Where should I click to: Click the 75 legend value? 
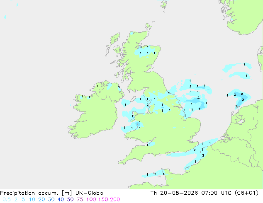tap(80, 200)
